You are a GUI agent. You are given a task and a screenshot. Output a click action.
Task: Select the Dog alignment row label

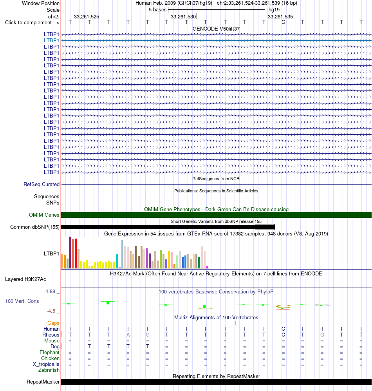(55, 346)
